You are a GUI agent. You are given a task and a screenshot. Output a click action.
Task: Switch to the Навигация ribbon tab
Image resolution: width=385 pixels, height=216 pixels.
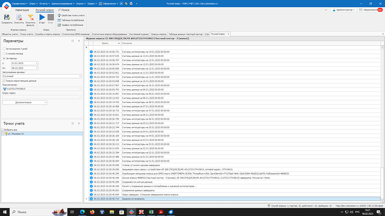22,10
